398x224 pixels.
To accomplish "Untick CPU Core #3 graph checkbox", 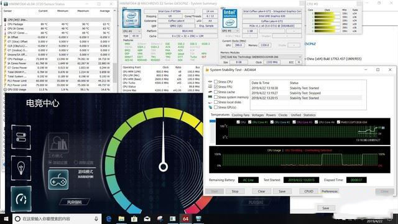I will pos(294,122).
